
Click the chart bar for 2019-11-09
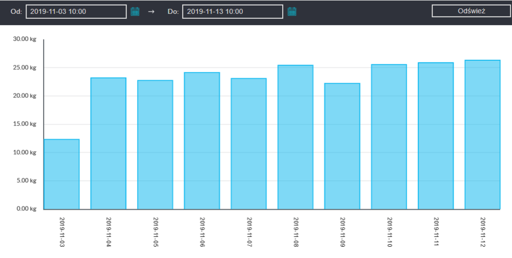coord(342,146)
